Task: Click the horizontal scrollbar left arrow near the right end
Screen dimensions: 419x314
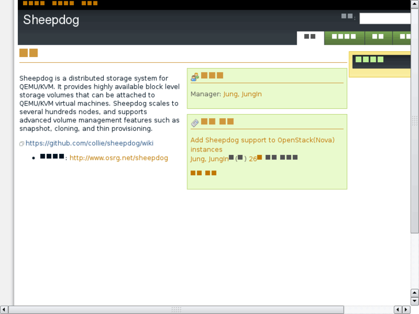Action: click(398, 310)
